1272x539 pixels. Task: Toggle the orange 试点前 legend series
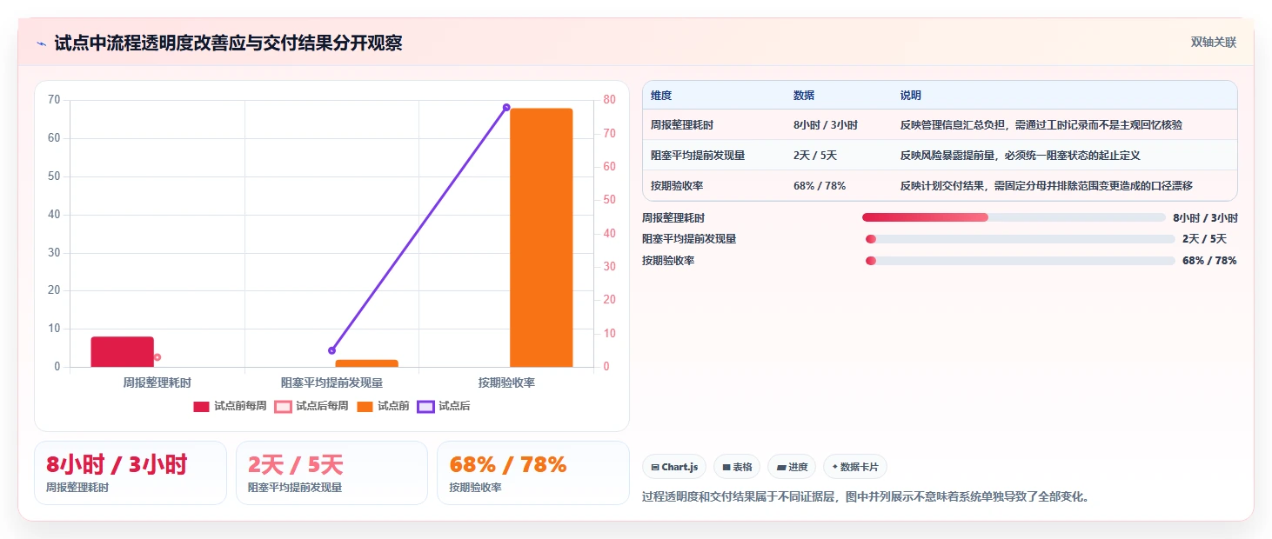[x=383, y=406]
